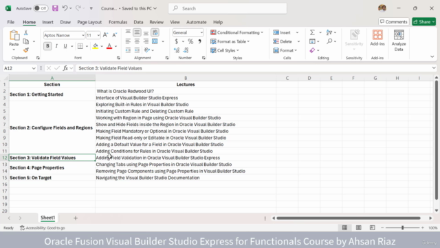Click the Clear eraser icon

(x=312, y=50)
